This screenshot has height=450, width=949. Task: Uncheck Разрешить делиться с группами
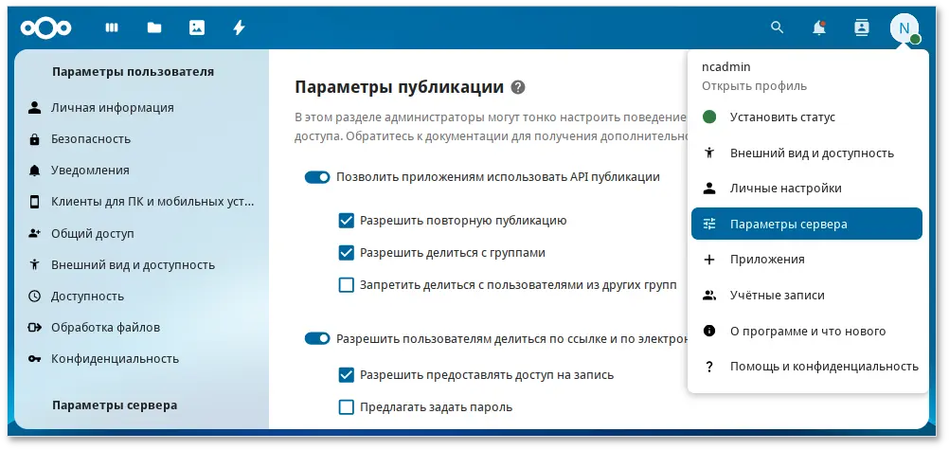347,253
